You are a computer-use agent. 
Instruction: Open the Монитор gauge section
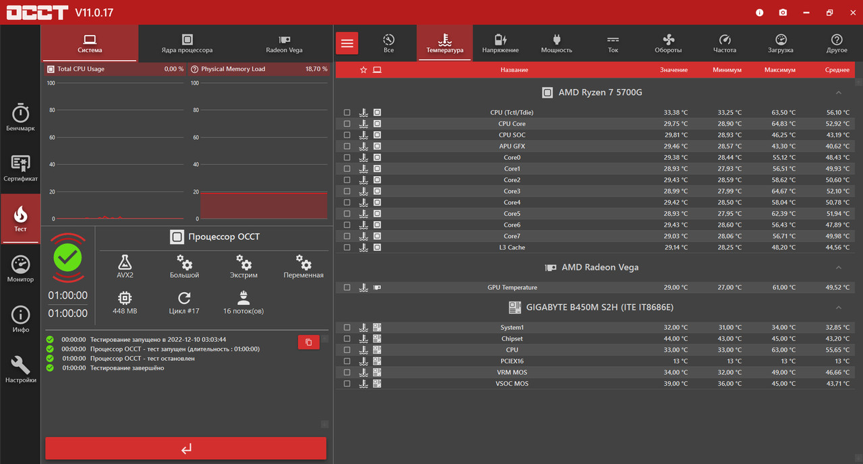tap(20, 268)
